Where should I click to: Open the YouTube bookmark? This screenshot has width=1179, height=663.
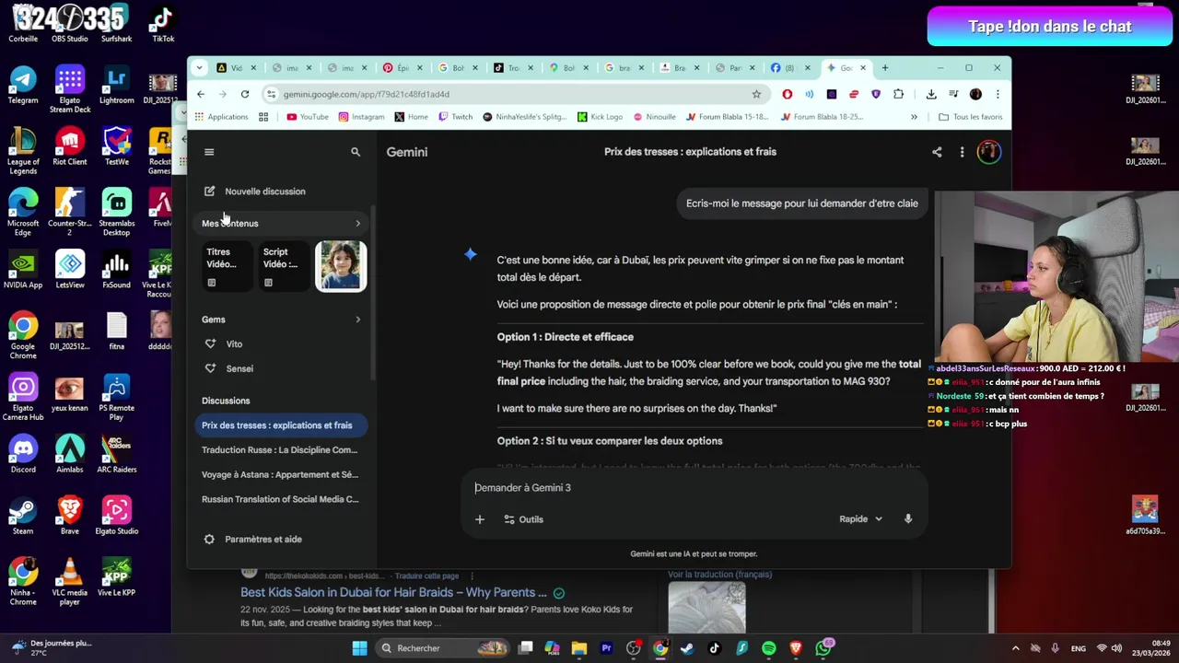coord(308,117)
